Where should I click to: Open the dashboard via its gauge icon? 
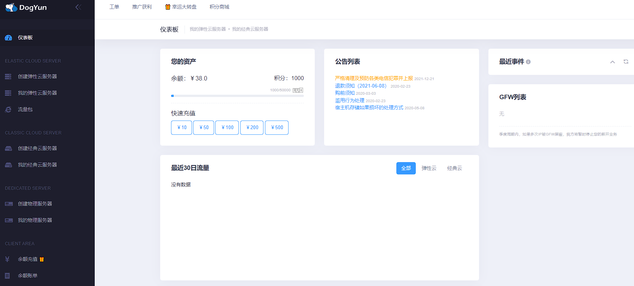pyautogui.click(x=8, y=38)
